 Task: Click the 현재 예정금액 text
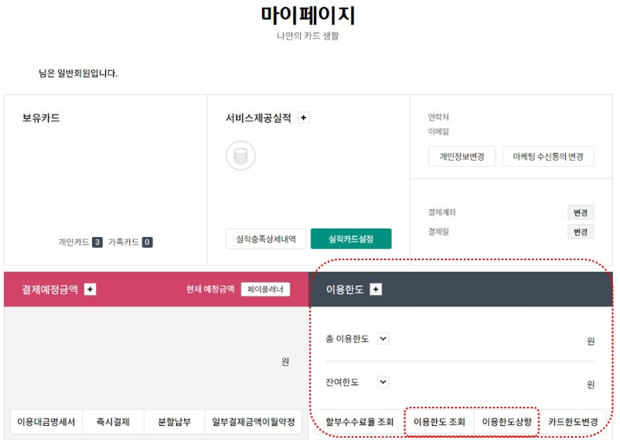coord(210,289)
